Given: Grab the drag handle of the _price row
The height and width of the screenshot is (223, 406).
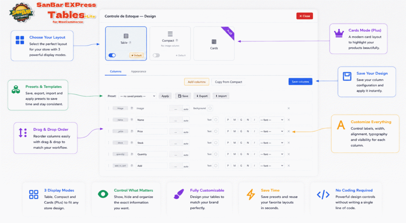Looking at the screenshot, I should coord(109,131).
